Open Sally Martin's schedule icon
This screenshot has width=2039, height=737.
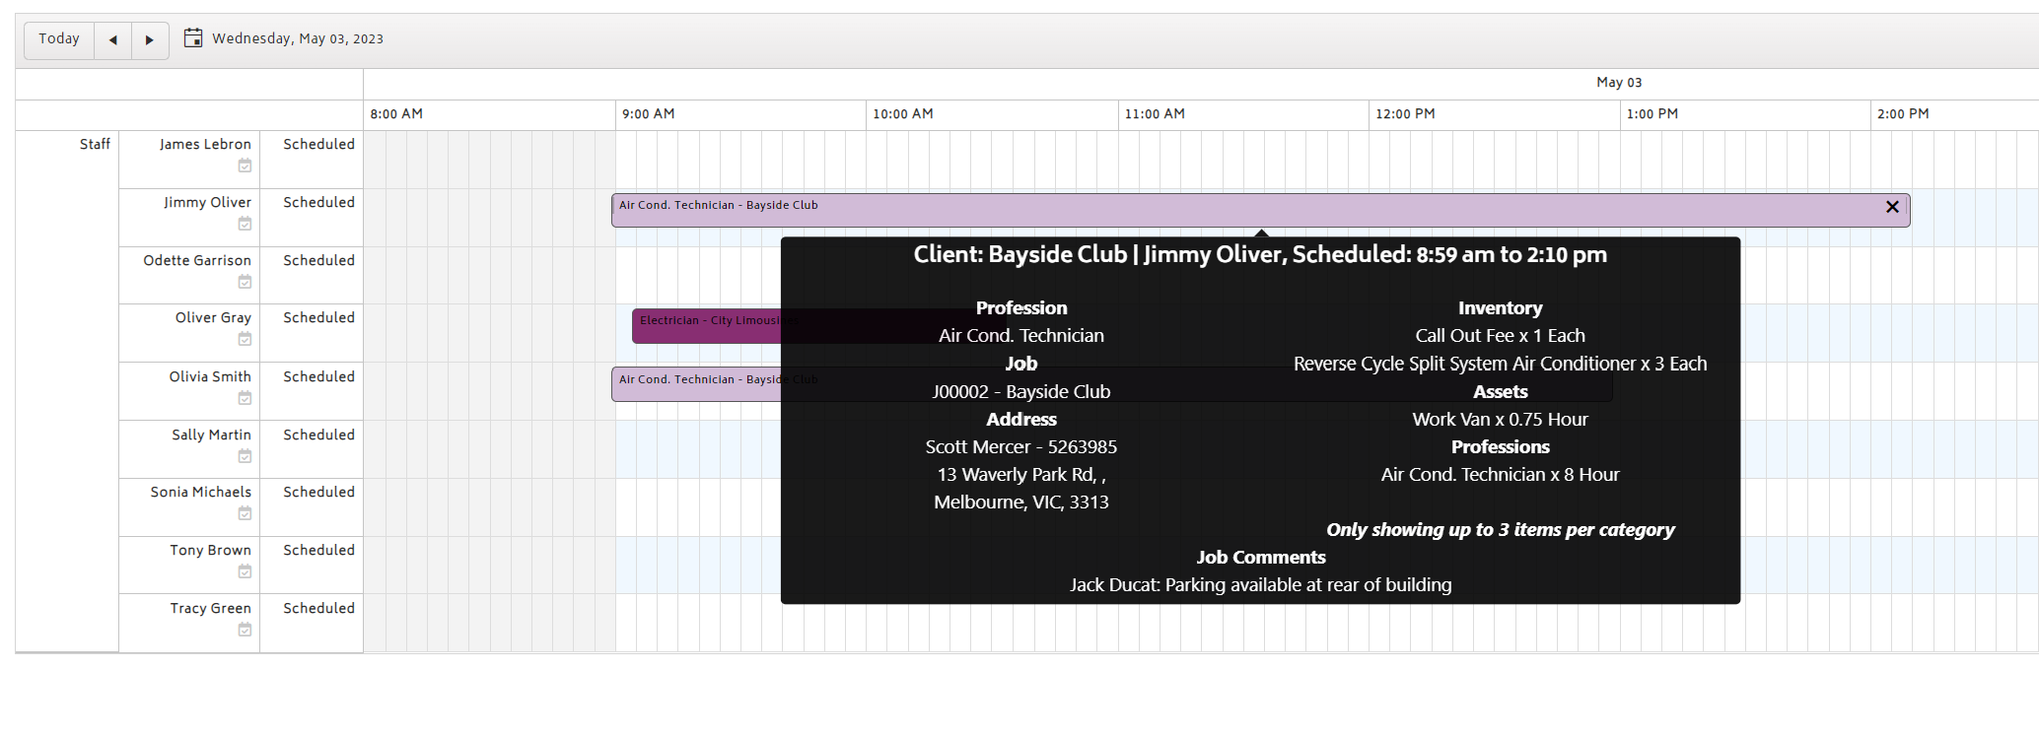coord(245,456)
